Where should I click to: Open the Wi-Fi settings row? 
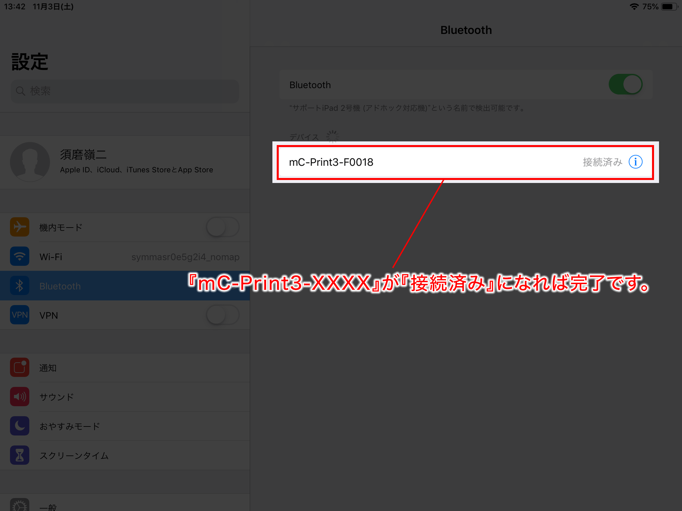tap(125, 256)
